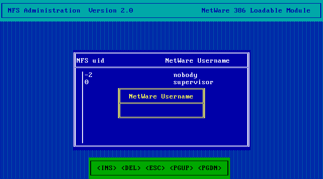This screenshot has width=323, height=179.
Task: Click the NFS Administration Version 2.0 title
Action: coord(70,10)
